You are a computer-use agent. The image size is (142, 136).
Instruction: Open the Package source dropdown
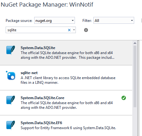pyautogui.click(x=55, y=20)
